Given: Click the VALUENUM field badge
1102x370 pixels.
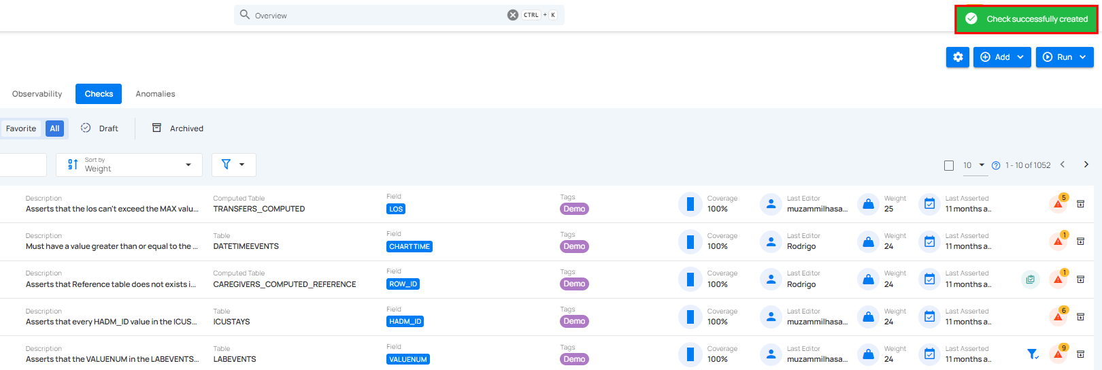Looking at the screenshot, I should (408, 359).
